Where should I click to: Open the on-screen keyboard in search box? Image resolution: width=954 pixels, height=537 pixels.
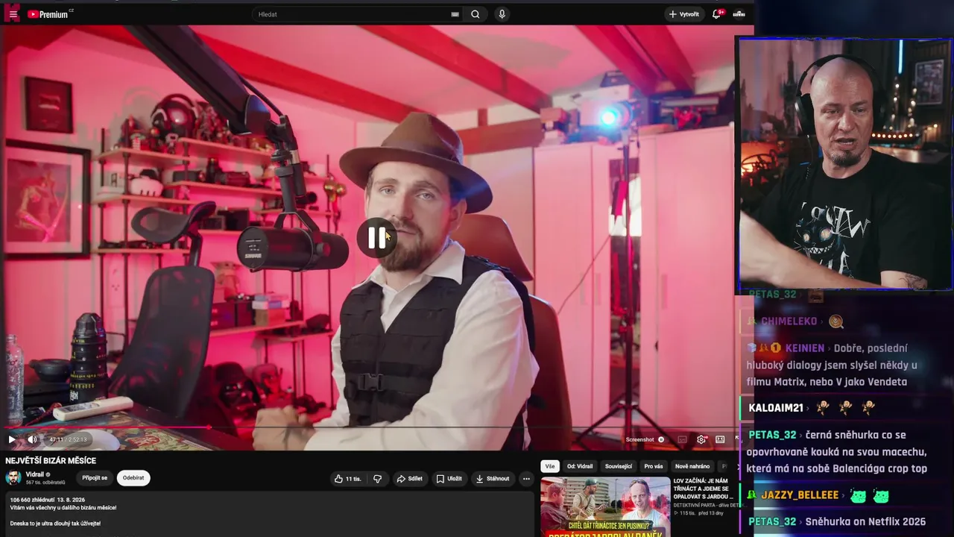pyautogui.click(x=455, y=14)
